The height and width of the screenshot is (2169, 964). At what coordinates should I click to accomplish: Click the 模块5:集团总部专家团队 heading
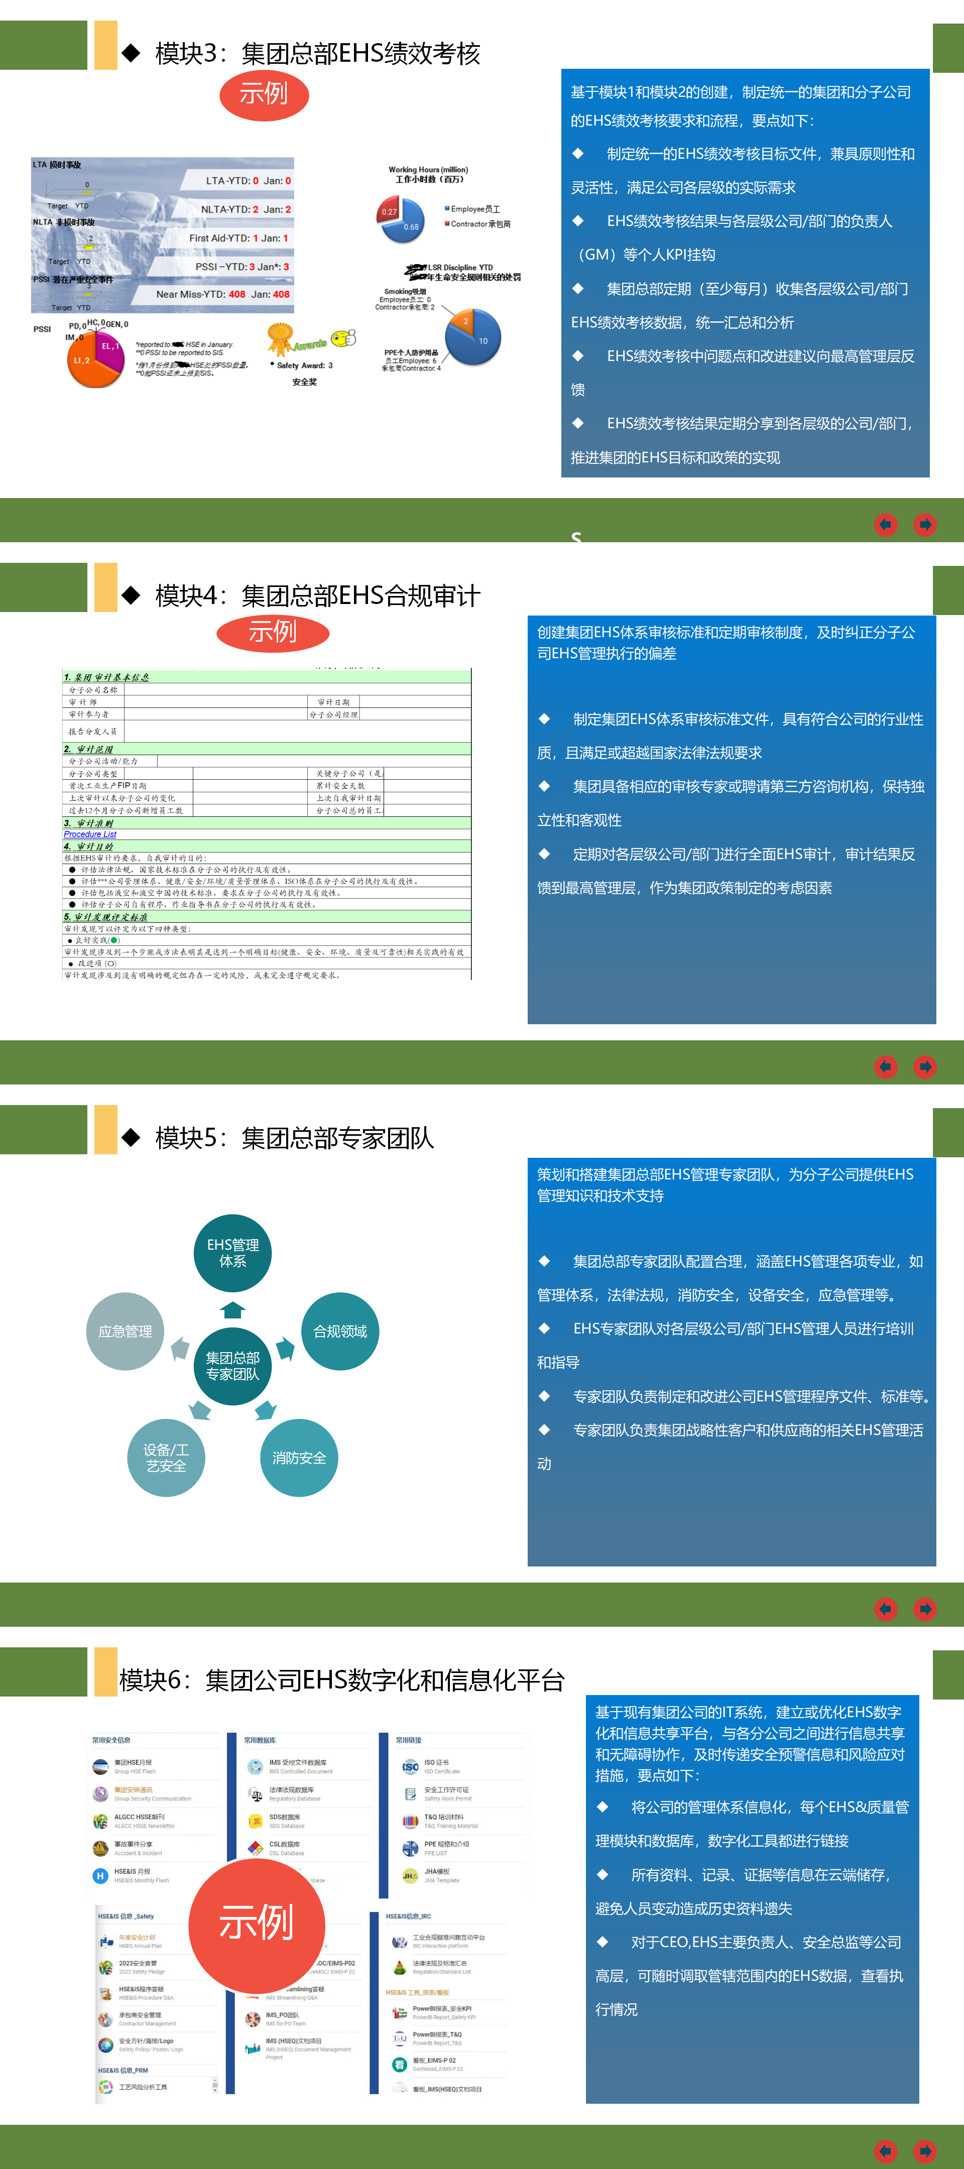(x=295, y=1138)
